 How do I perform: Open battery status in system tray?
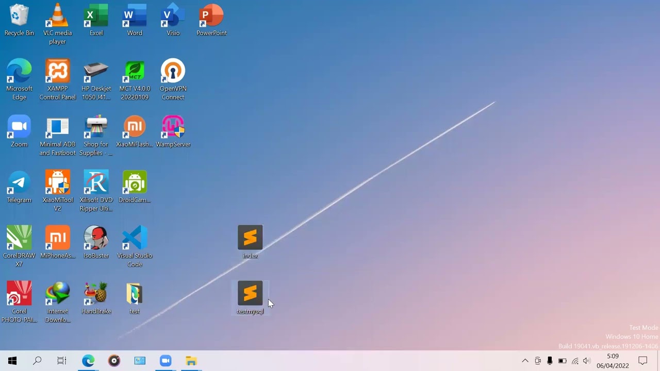pos(563,361)
